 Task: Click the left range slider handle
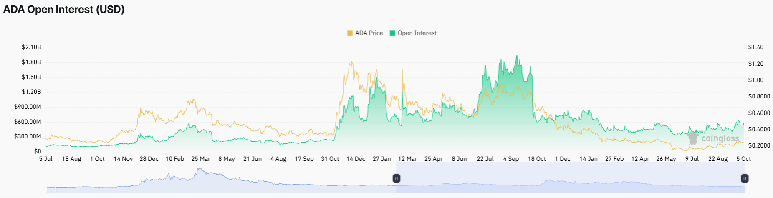(x=397, y=178)
